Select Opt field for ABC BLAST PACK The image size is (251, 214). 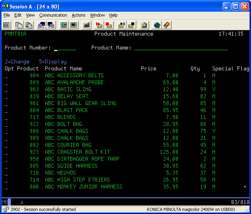pos(6,110)
